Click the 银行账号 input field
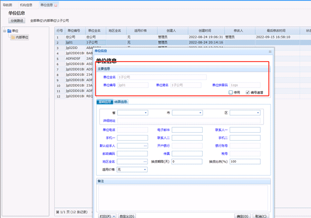 point(245,146)
